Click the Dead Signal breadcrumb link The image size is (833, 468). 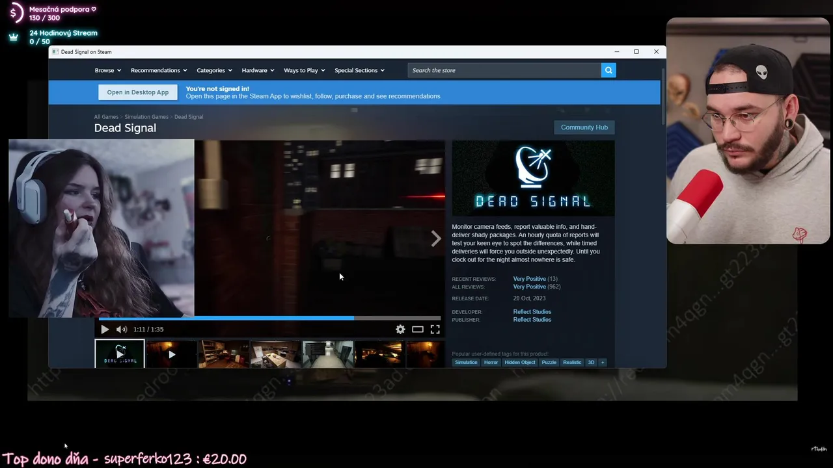[189, 117]
